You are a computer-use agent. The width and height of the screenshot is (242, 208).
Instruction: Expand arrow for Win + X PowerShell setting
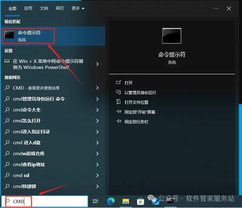pos(97,64)
